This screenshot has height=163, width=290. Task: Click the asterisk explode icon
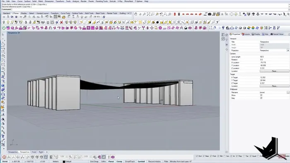[181, 28]
